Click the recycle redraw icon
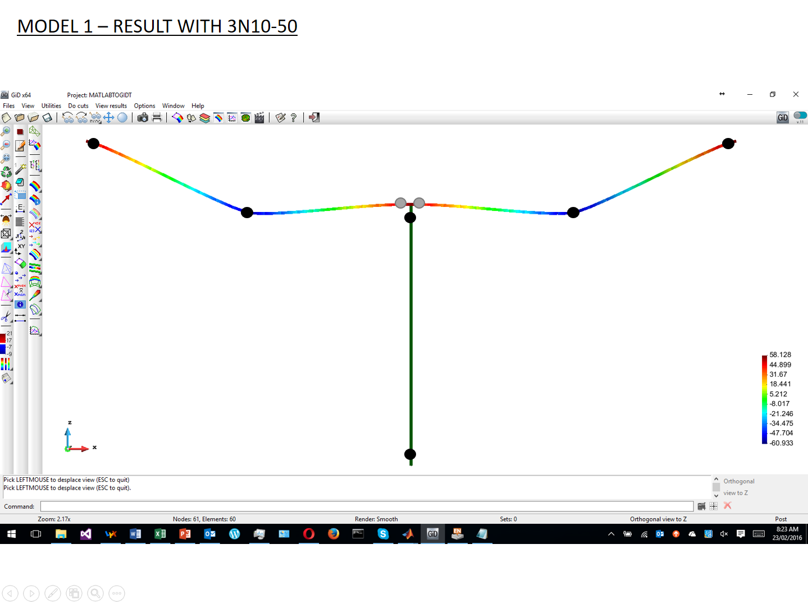The image size is (808, 604). tap(6, 172)
